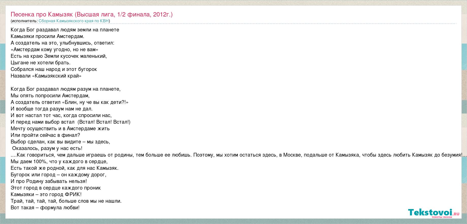The width and height of the screenshot is (467, 224).
Task: Click the line 'Собрался наш народ и этот бугорок'
Action: [54, 69]
